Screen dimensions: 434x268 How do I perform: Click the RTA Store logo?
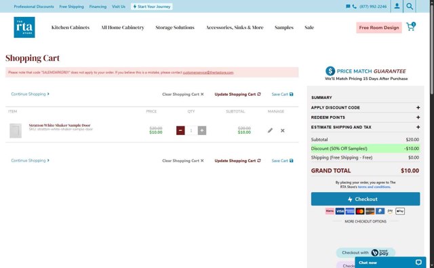click(x=24, y=27)
